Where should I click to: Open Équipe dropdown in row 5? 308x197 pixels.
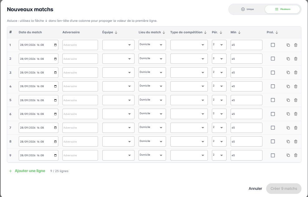tap(118, 100)
